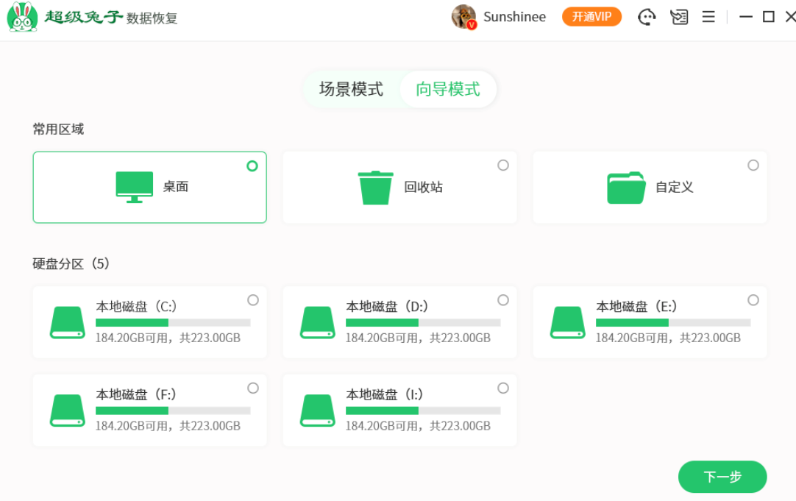Select the local disk E: radio button
Viewport: 796px width, 501px height.
point(753,300)
